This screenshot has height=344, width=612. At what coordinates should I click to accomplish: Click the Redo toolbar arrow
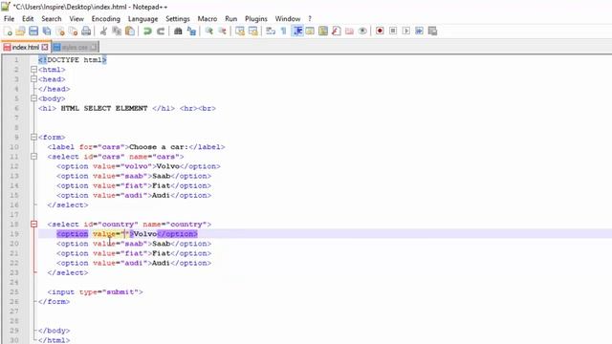tap(161, 32)
